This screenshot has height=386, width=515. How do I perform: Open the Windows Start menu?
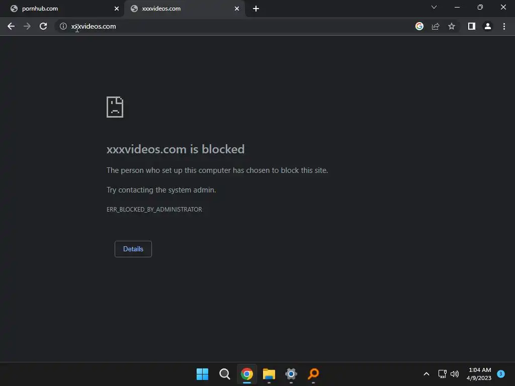[x=202, y=374]
